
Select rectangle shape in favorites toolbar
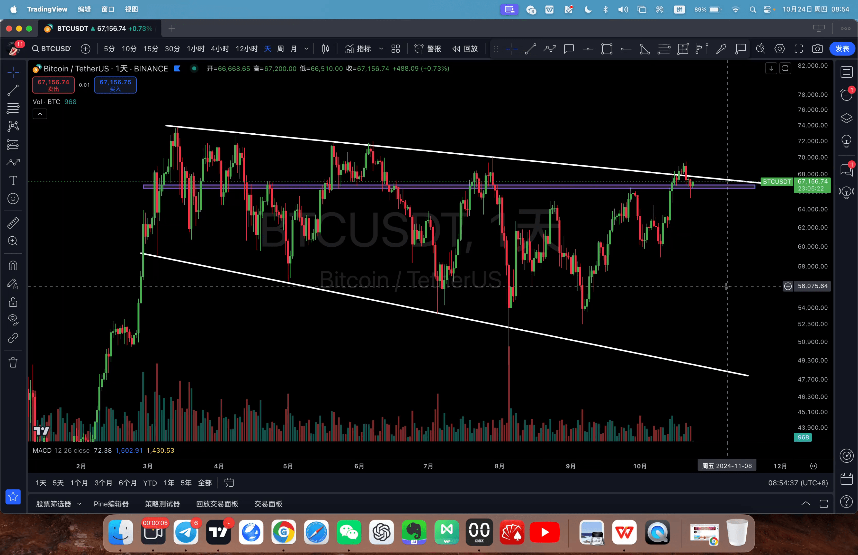(607, 49)
